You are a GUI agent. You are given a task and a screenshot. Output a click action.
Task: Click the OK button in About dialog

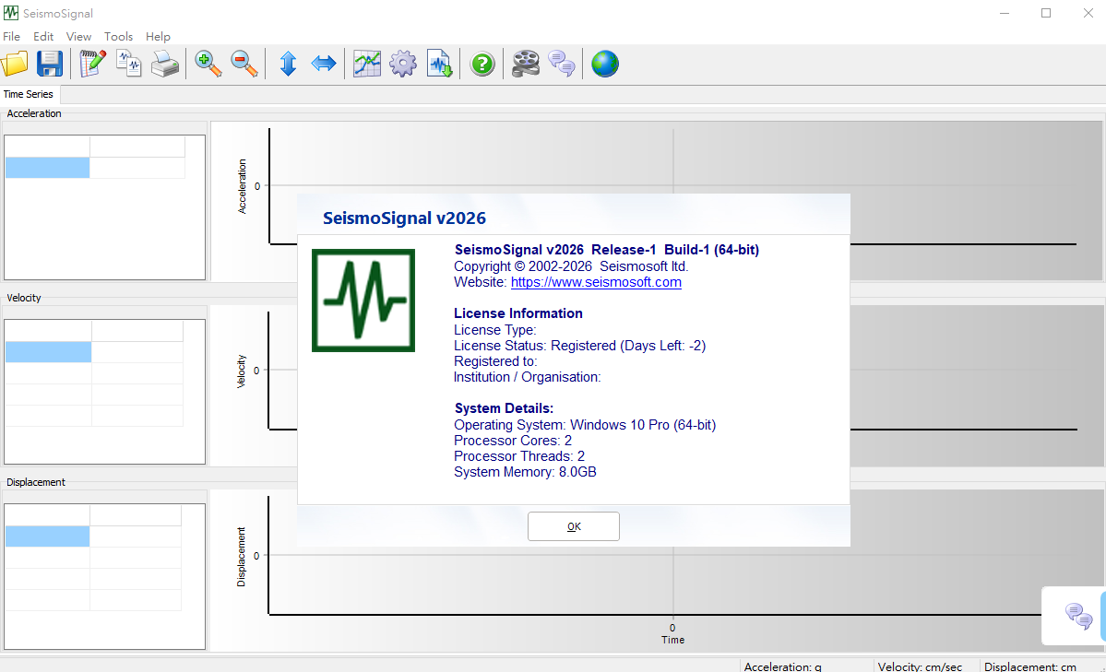pos(574,526)
